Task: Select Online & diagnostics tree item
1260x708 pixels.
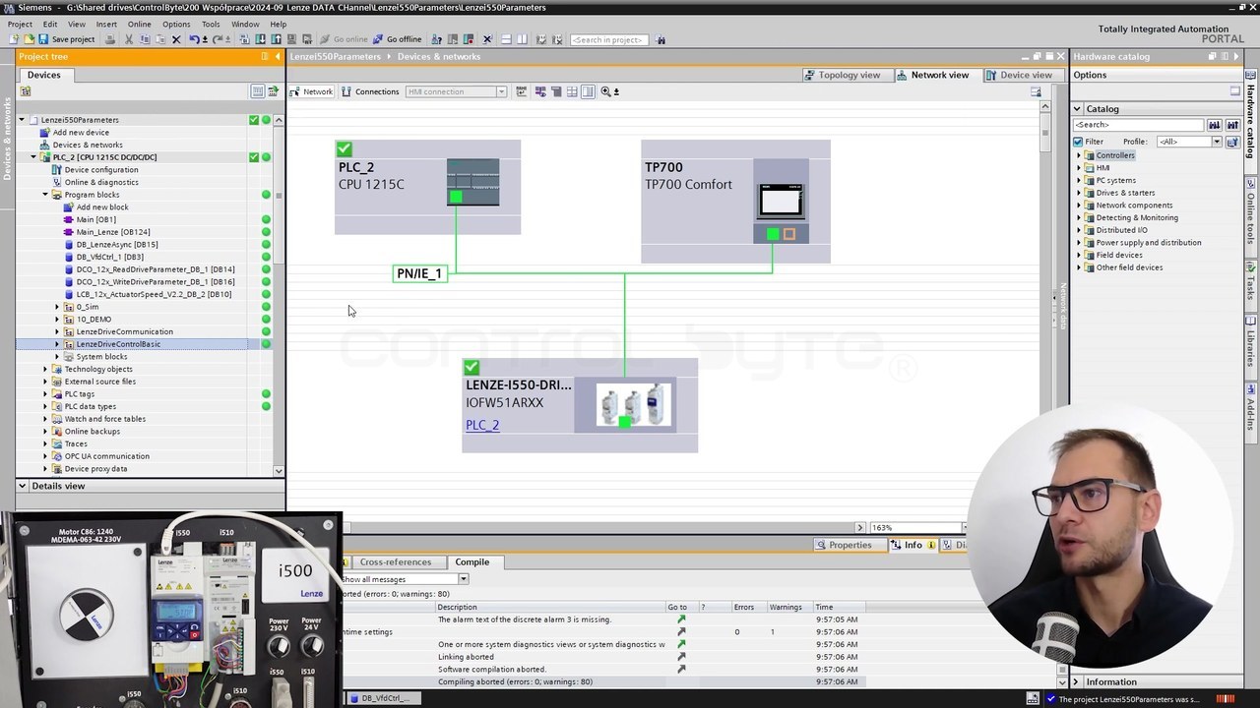Action: 100,182
